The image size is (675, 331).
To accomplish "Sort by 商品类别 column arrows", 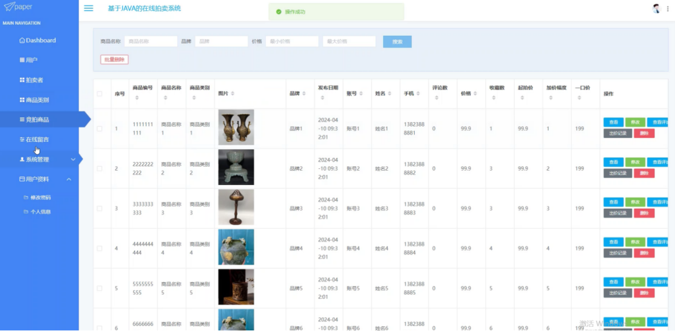I will [194, 97].
